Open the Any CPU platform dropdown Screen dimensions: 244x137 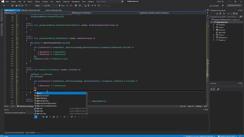pyautogui.click(x=51, y=6)
